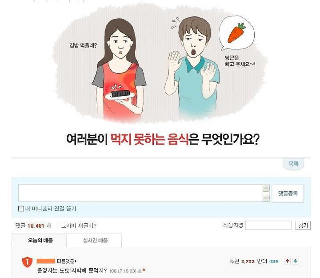Click the new 'N' marker beside comment
The height and width of the screenshot is (278, 320).
pyautogui.click(x=144, y=270)
